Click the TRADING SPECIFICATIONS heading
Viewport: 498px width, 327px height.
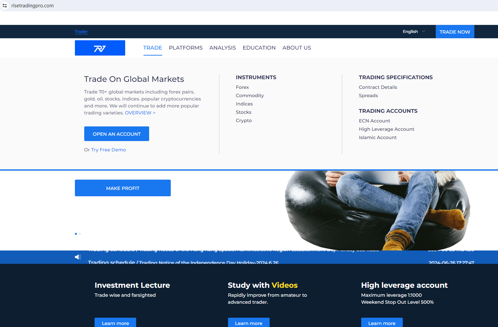[x=396, y=77]
